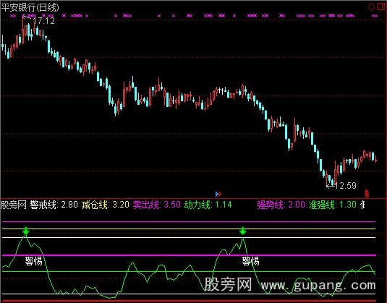Click the red S marker below the chart
This screenshot has height=303, width=387.
pyautogui.click(x=367, y=194)
